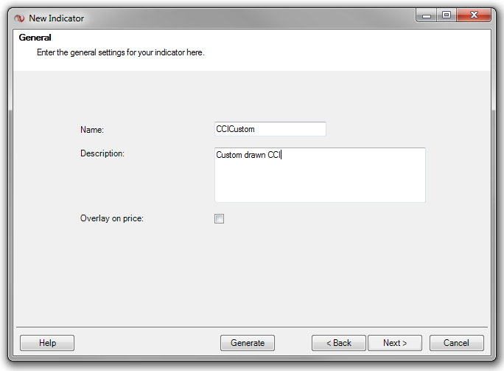Click the 'Name:' label text
The image size is (504, 371).
click(x=92, y=130)
